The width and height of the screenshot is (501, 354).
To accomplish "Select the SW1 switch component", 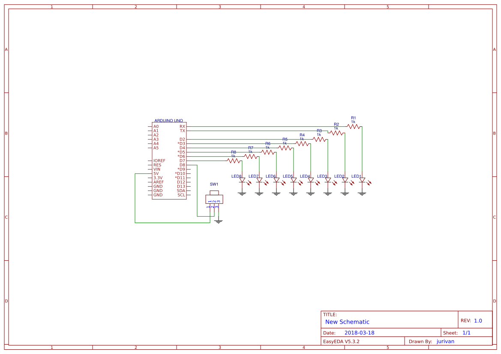I will tap(215, 199).
